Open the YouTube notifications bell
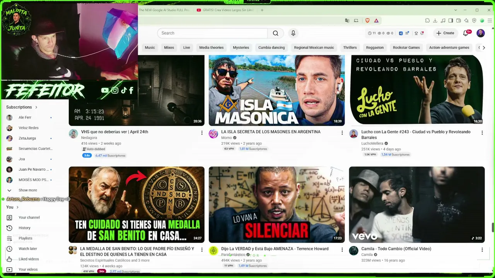The height and width of the screenshot is (278, 495). click(466, 33)
